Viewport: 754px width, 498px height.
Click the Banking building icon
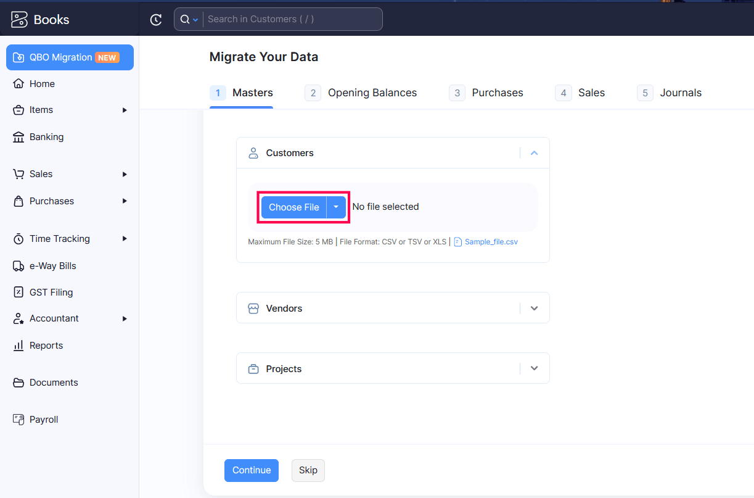[x=18, y=137]
